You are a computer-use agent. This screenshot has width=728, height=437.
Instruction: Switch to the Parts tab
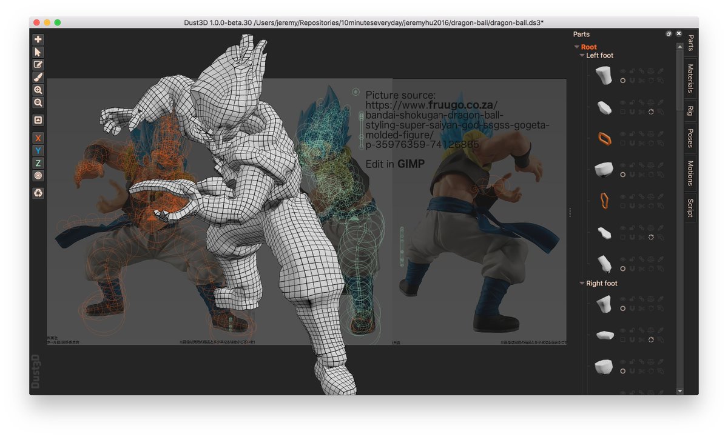pos(690,43)
